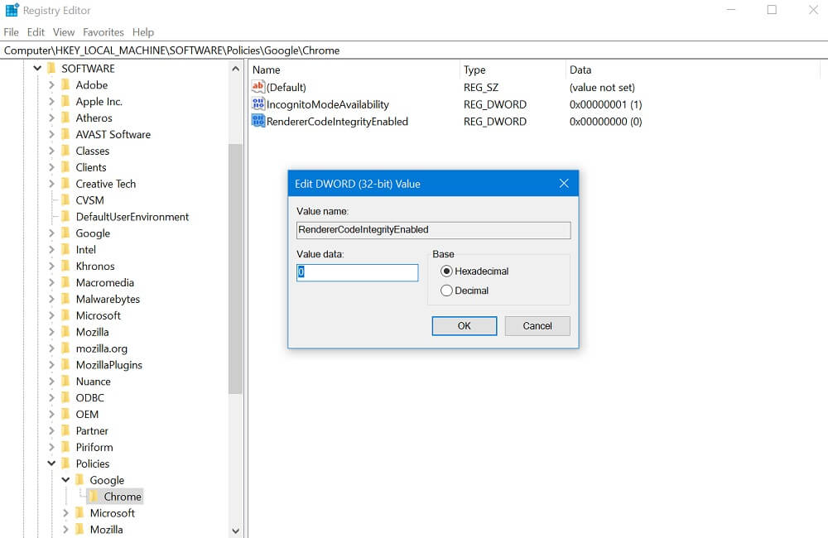Collapse the Google key under Policies
Screen dimensions: 828x538
[x=65, y=480]
